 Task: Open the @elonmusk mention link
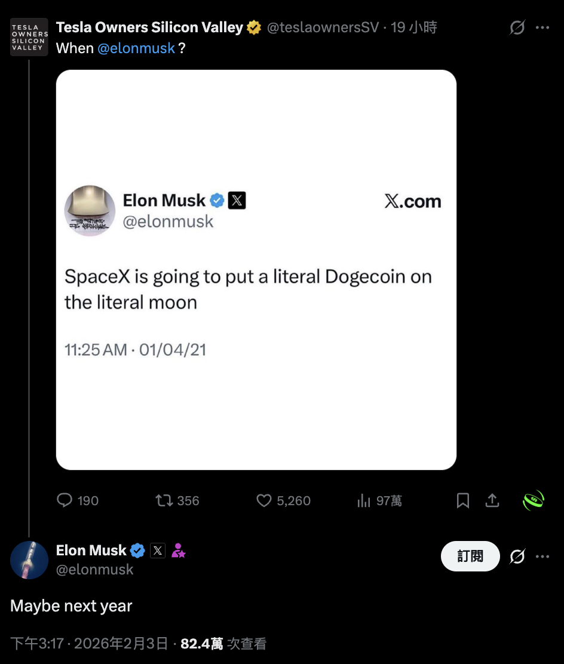[136, 48]
